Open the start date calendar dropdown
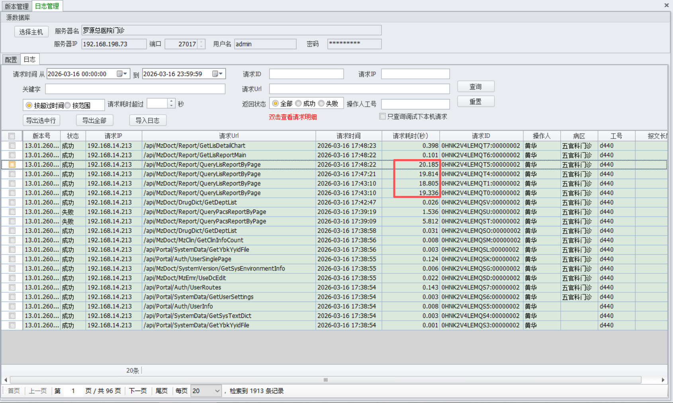 coord(122,74)
